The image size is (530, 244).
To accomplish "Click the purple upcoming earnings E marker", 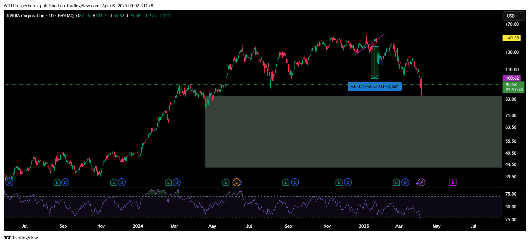I will [x=453, y=182].
